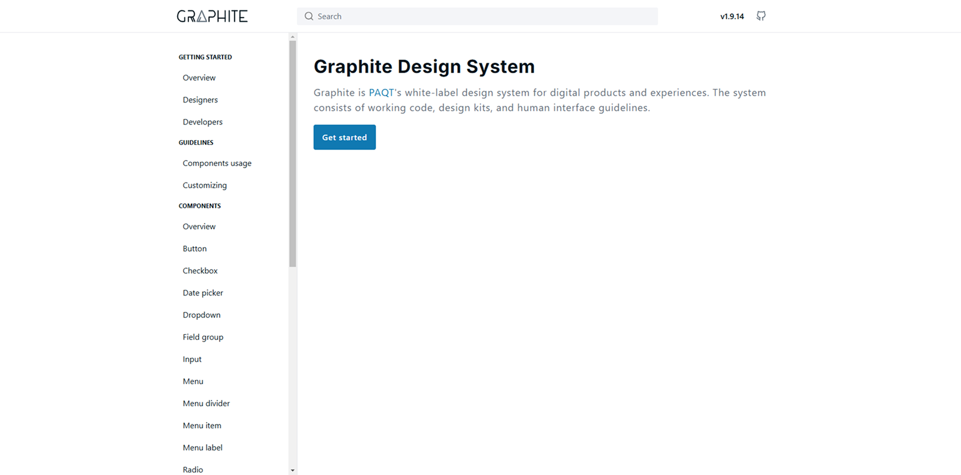Viewport: 961px width, 475px height.
Task: Open the Menu item page
Action: coord(202,425)
